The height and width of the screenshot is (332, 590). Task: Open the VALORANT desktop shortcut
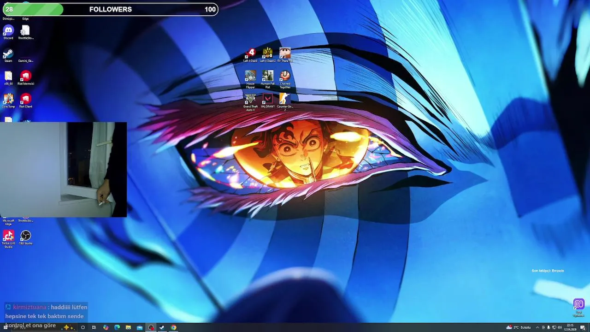[267, 101]
